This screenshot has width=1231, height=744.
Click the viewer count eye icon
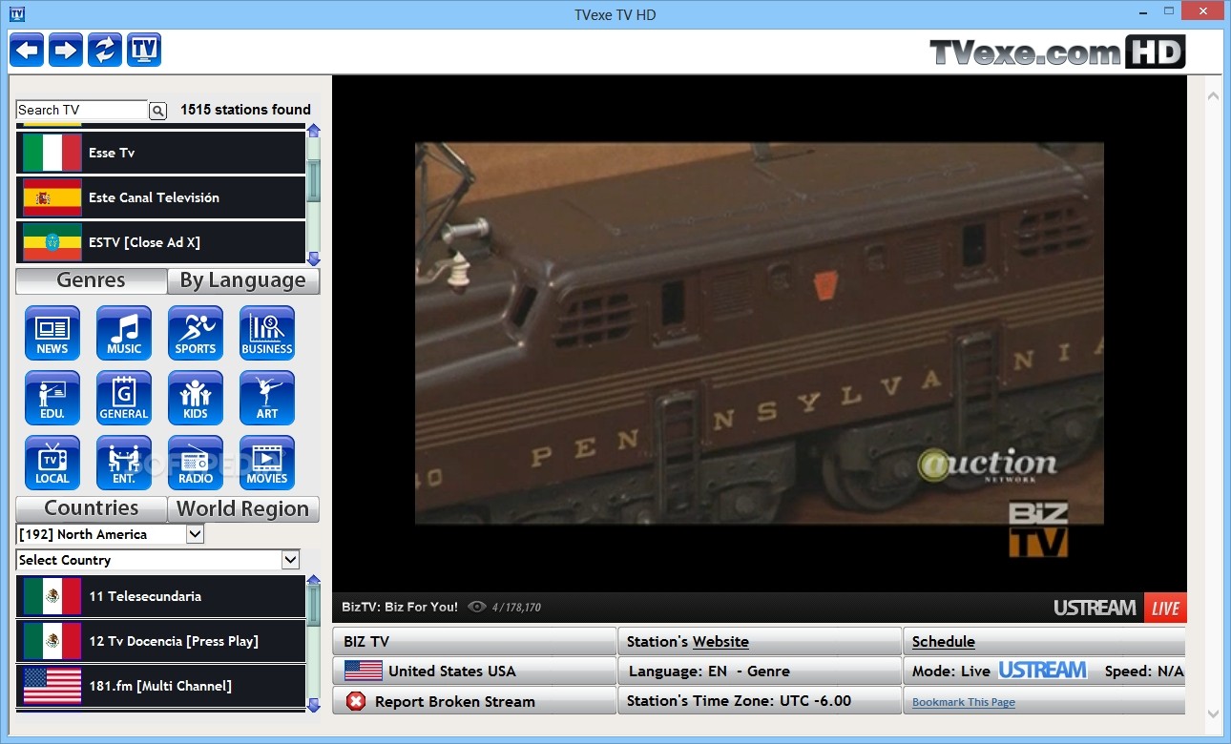tap(477, 607)
